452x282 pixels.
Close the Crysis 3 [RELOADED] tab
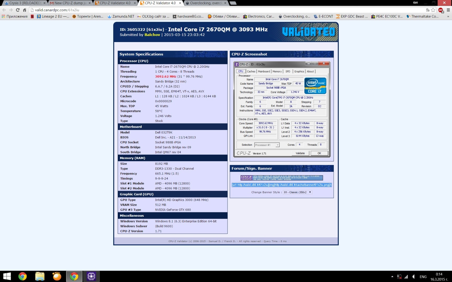44,3
